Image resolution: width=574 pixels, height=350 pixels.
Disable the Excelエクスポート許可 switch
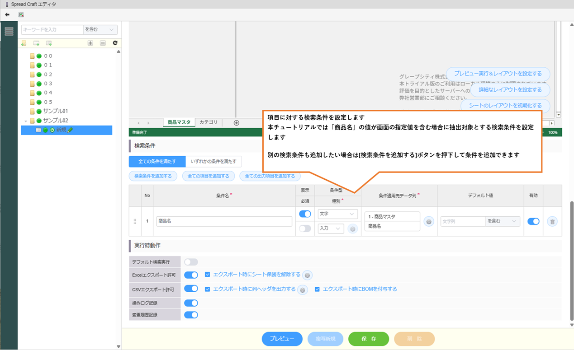[x=191, y=275]
